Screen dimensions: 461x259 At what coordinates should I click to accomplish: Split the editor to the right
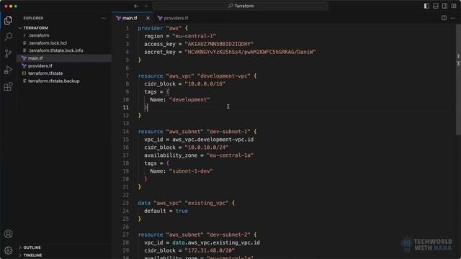tap(444, 18)
